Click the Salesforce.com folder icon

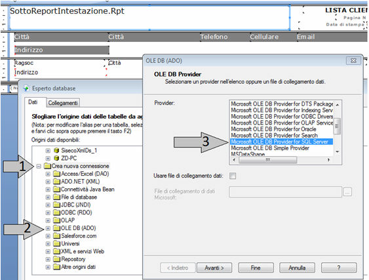[x=57, y=235]
